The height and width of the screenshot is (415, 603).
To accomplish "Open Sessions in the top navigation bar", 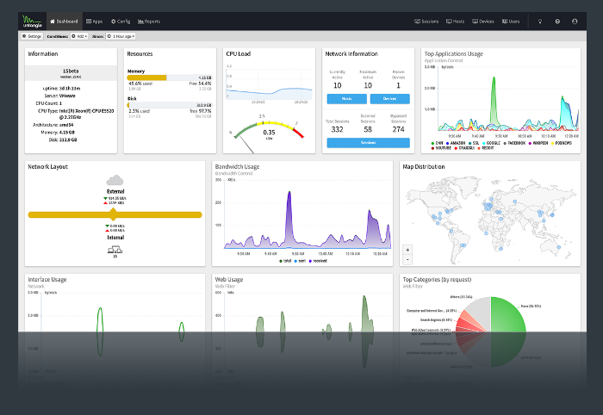I will coord(426,22).
